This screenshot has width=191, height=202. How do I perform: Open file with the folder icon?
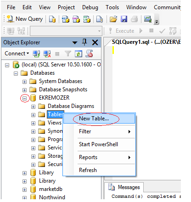[x=113, y=19]
